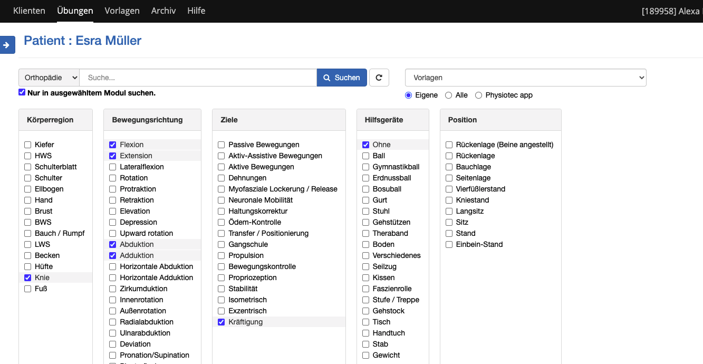Check the Stand position option
Image resolution: width=703 pixels, height=364 pixels.
[449, 233]
